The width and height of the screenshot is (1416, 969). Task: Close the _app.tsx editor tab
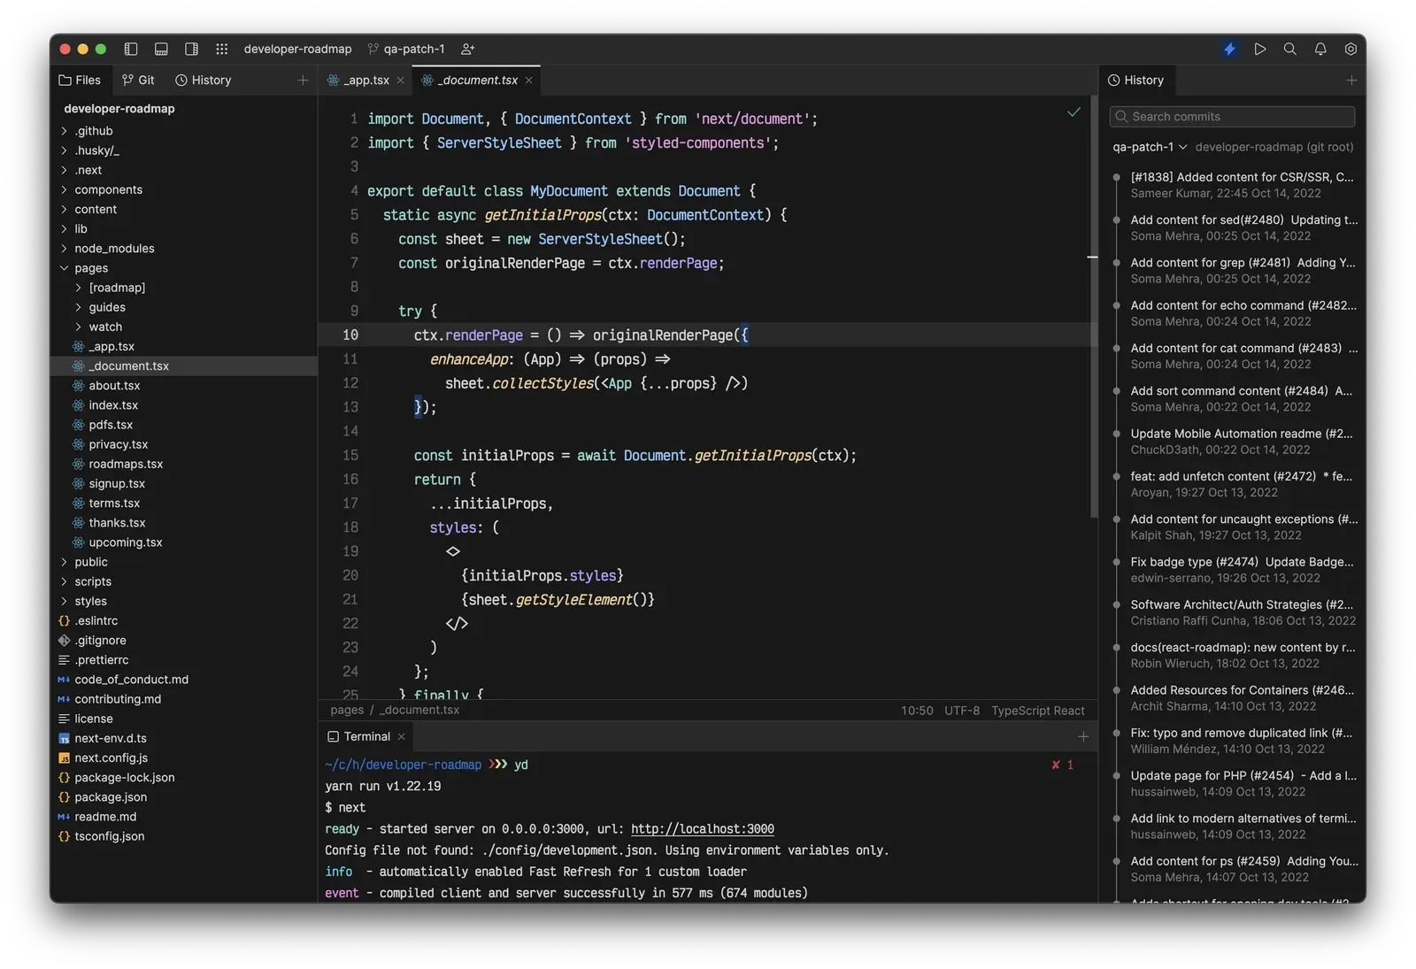401,80
